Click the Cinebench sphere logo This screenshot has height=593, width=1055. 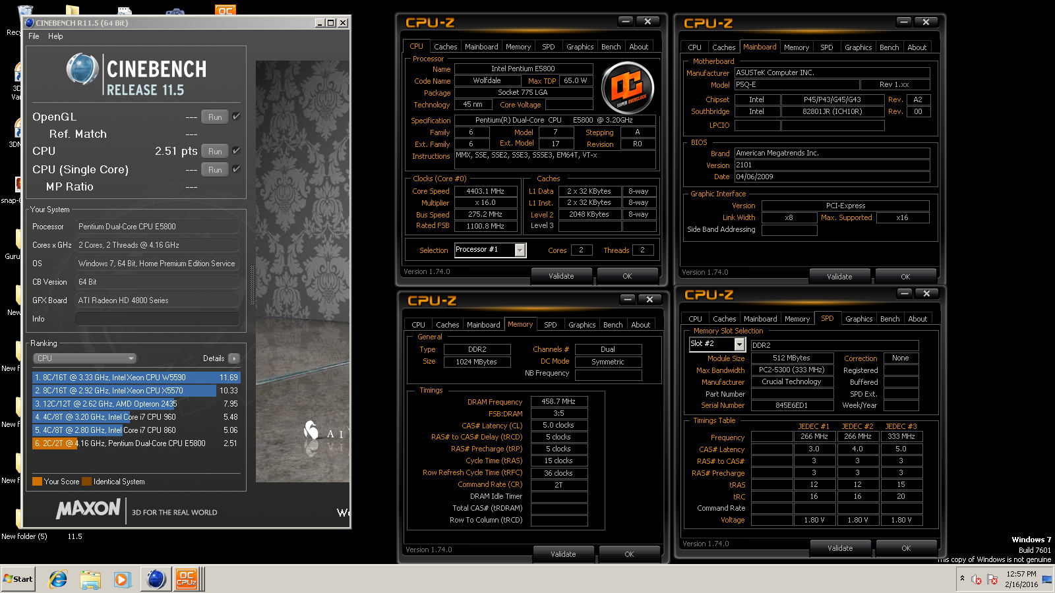click(x=82, y=69)
